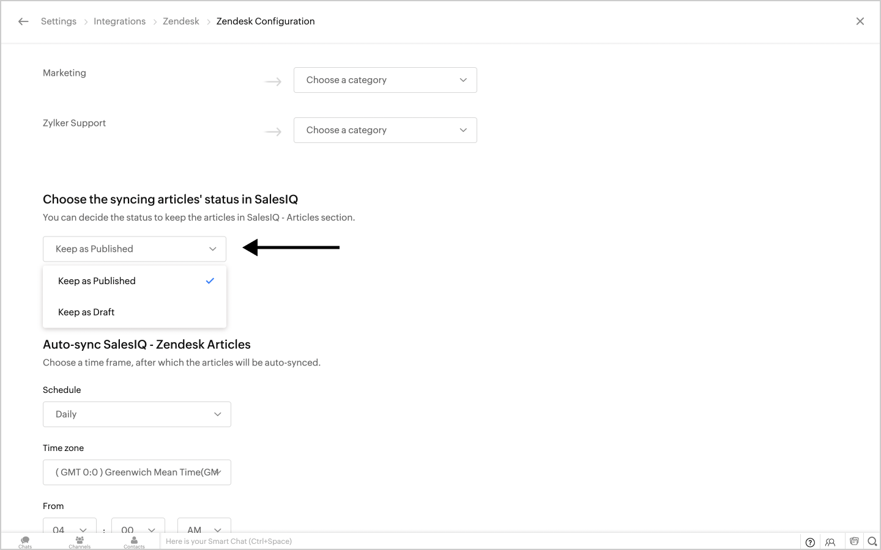This screenshot has height=550, width=881.
Task: Select the Keep as Draft option
Action: 135,312
